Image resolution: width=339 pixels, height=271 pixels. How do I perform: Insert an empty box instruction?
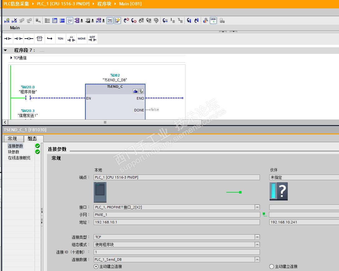point(40,39)
